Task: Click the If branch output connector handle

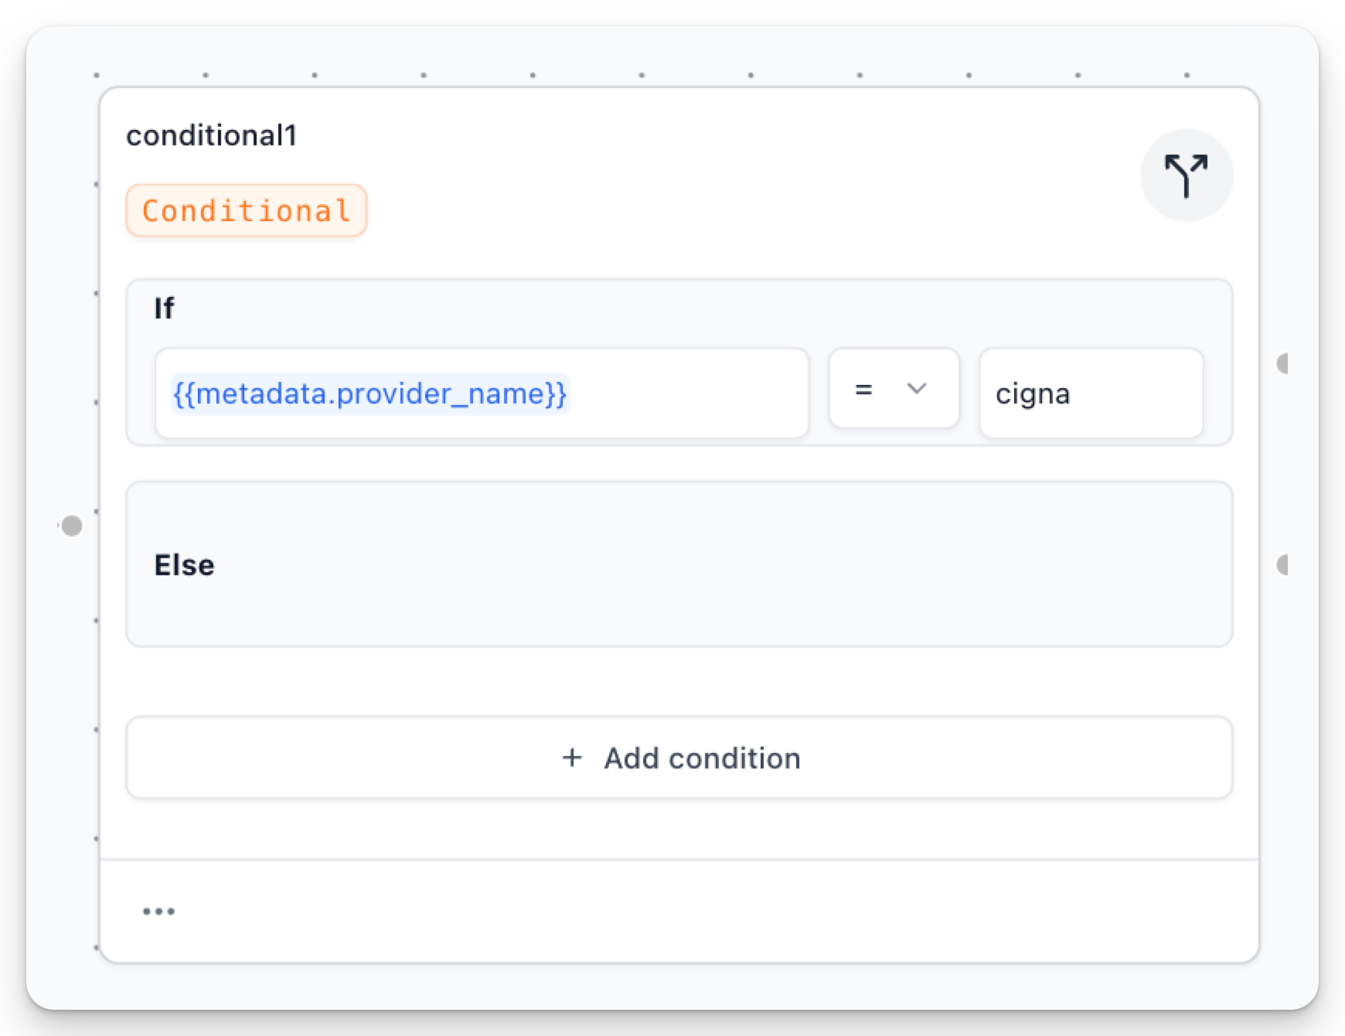Action: point(1283,363)
